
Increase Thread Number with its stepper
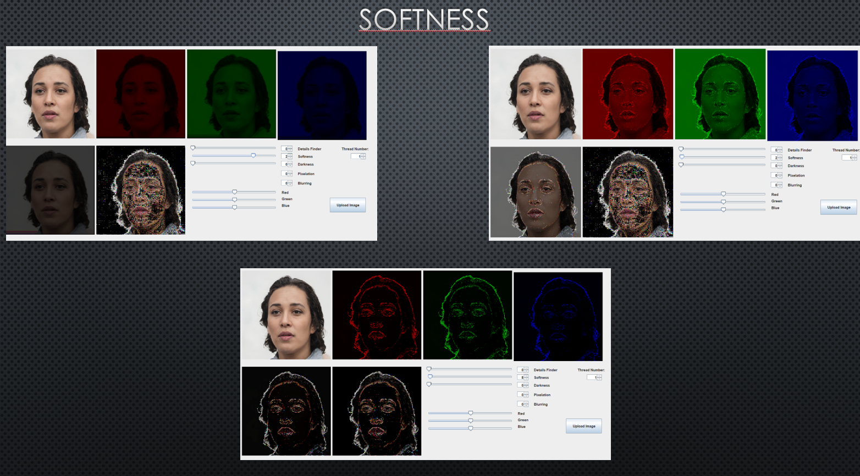[599, 376]
